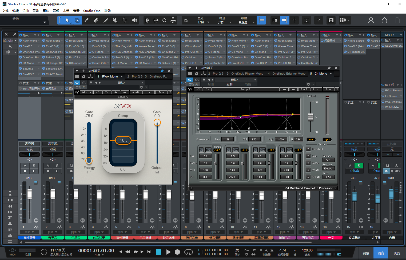The height and width of the screenshot is (260, 406).
Task: Click the 浏览 button at the bottom right
Action: pos(397,253)
